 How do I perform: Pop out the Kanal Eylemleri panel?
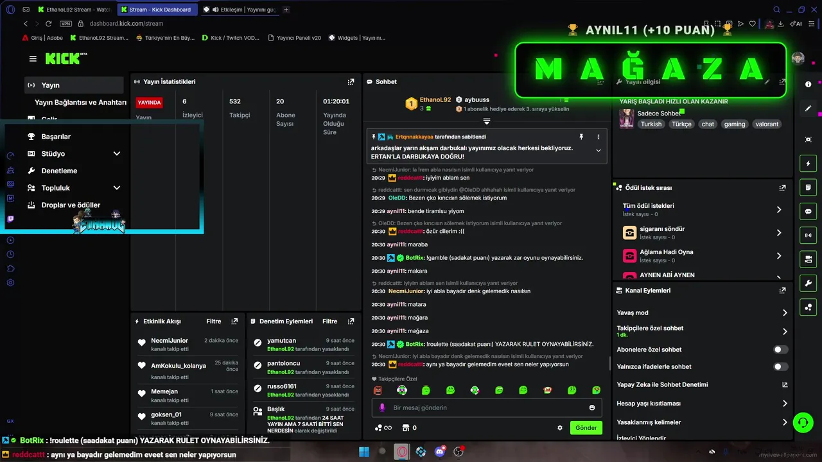pos(782,290)
